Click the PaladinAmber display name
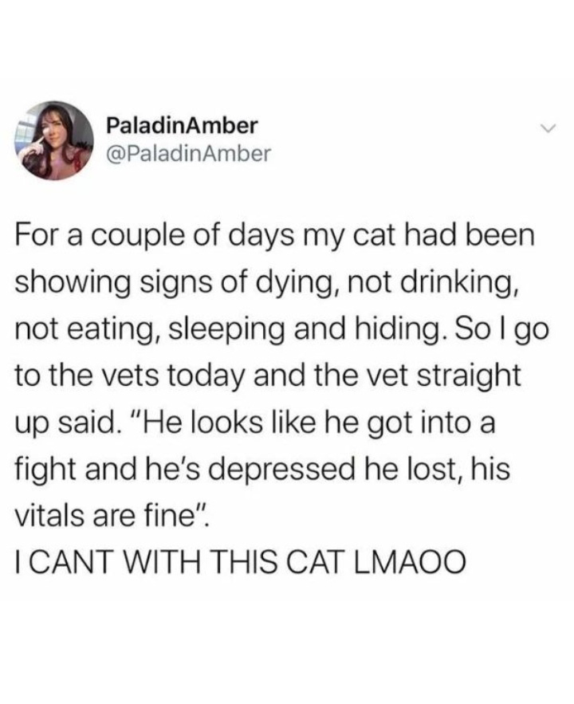Screen dimensions: 574x704 [x=183, y=126]
